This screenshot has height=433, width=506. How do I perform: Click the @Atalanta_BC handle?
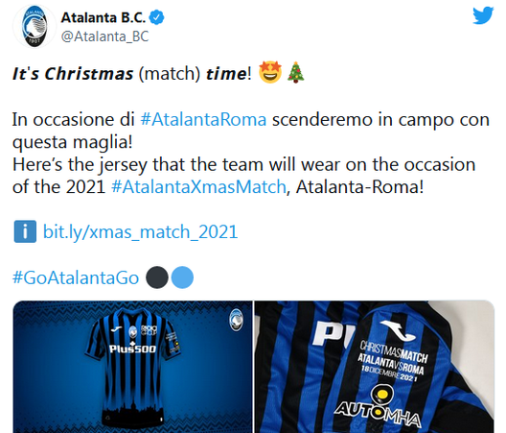[104, 36]
